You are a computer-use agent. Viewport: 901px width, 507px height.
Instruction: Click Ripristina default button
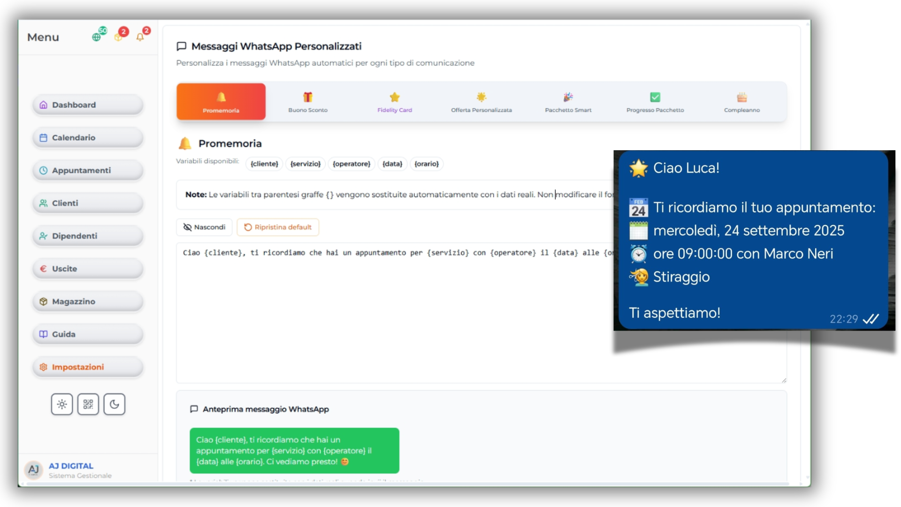pyautogui.click(x=278, y=227)
